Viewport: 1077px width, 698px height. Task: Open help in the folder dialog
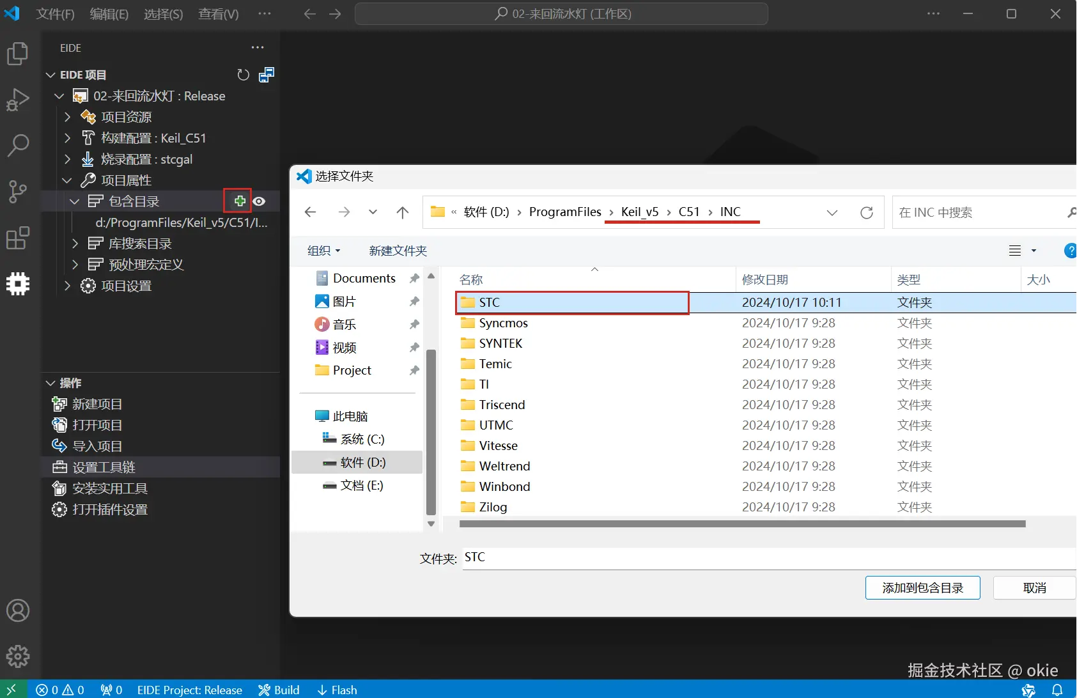click(x=1070, y=251)
